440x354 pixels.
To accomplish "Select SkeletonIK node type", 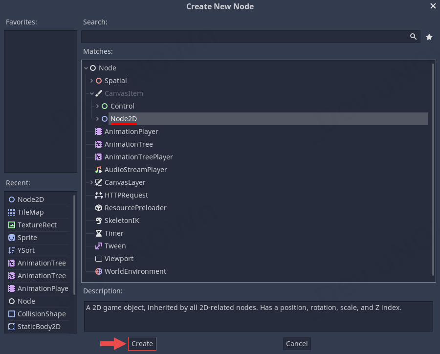I will 122,221.
